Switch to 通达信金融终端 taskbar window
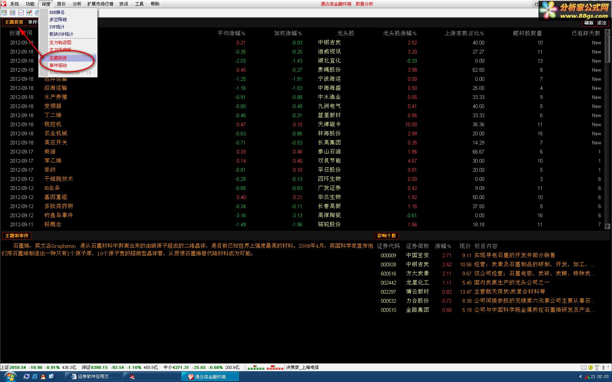Image resolution: width=612 pixels, height=382 pixels. click(x=210, y=377)
